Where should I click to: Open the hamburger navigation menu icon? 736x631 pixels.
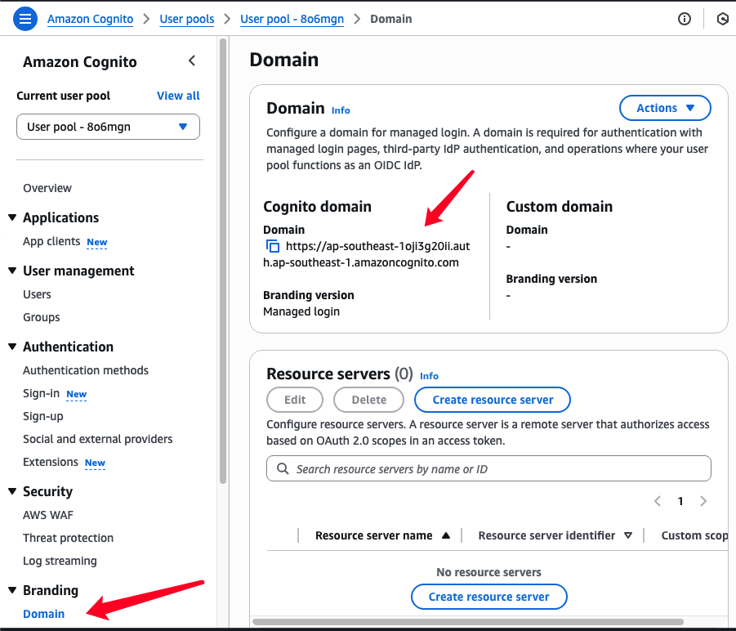25,19
